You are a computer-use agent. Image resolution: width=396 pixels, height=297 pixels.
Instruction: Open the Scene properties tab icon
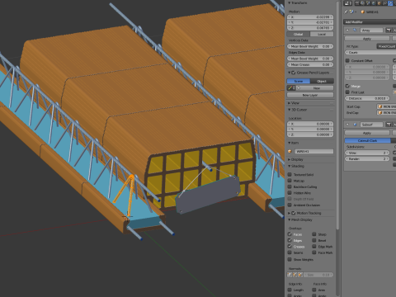coord(368,3)
